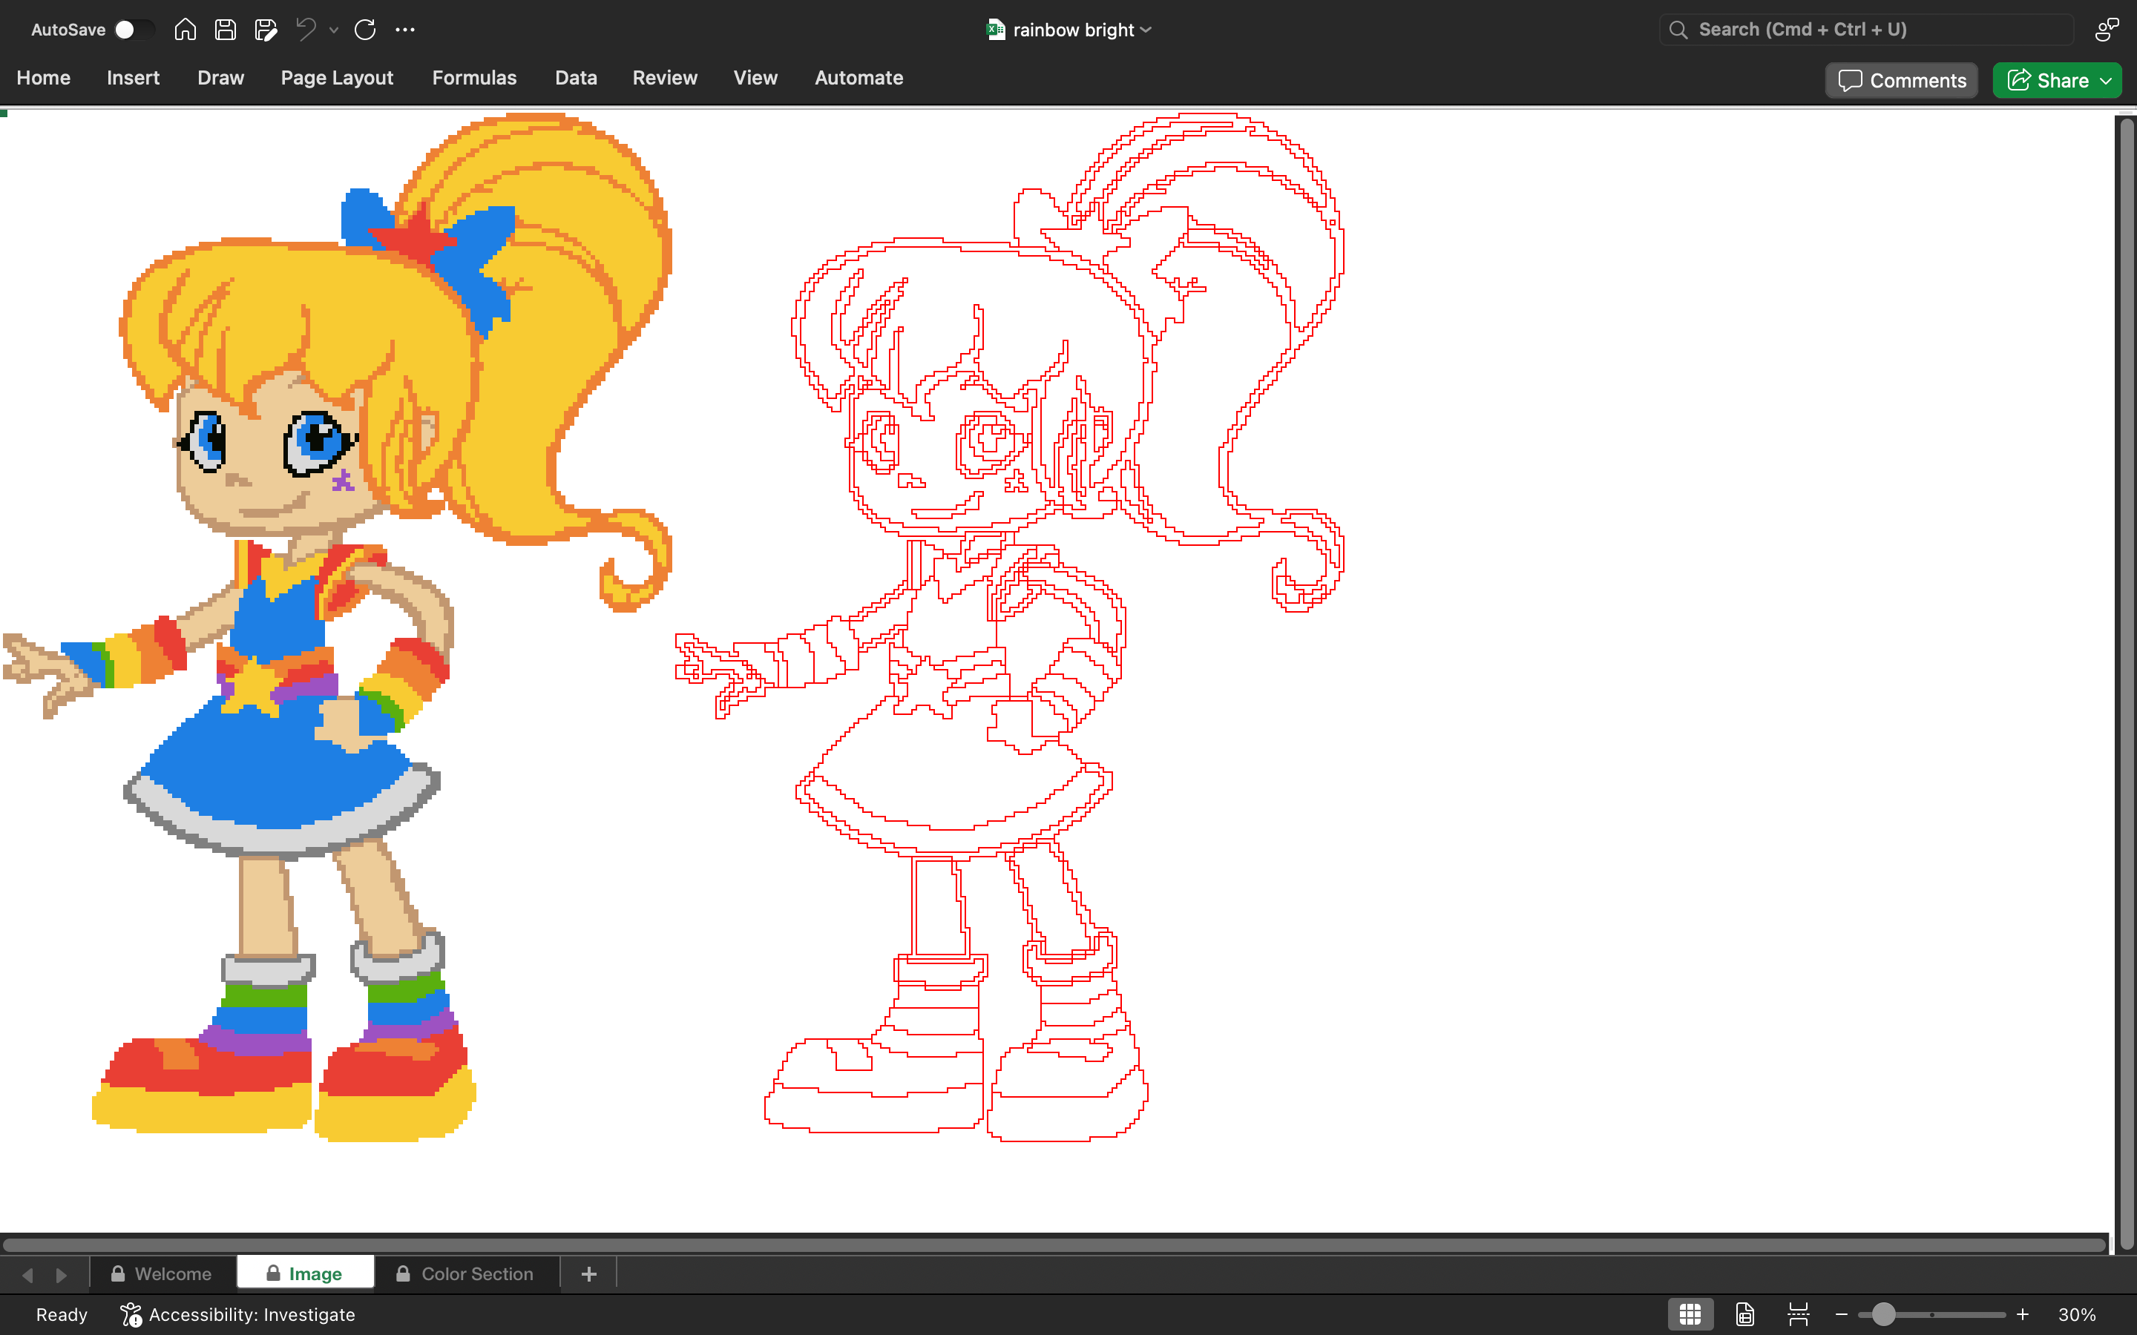Click the Save floppy disk icon
Screen dimensions: 2137x1335
[225, 30]
